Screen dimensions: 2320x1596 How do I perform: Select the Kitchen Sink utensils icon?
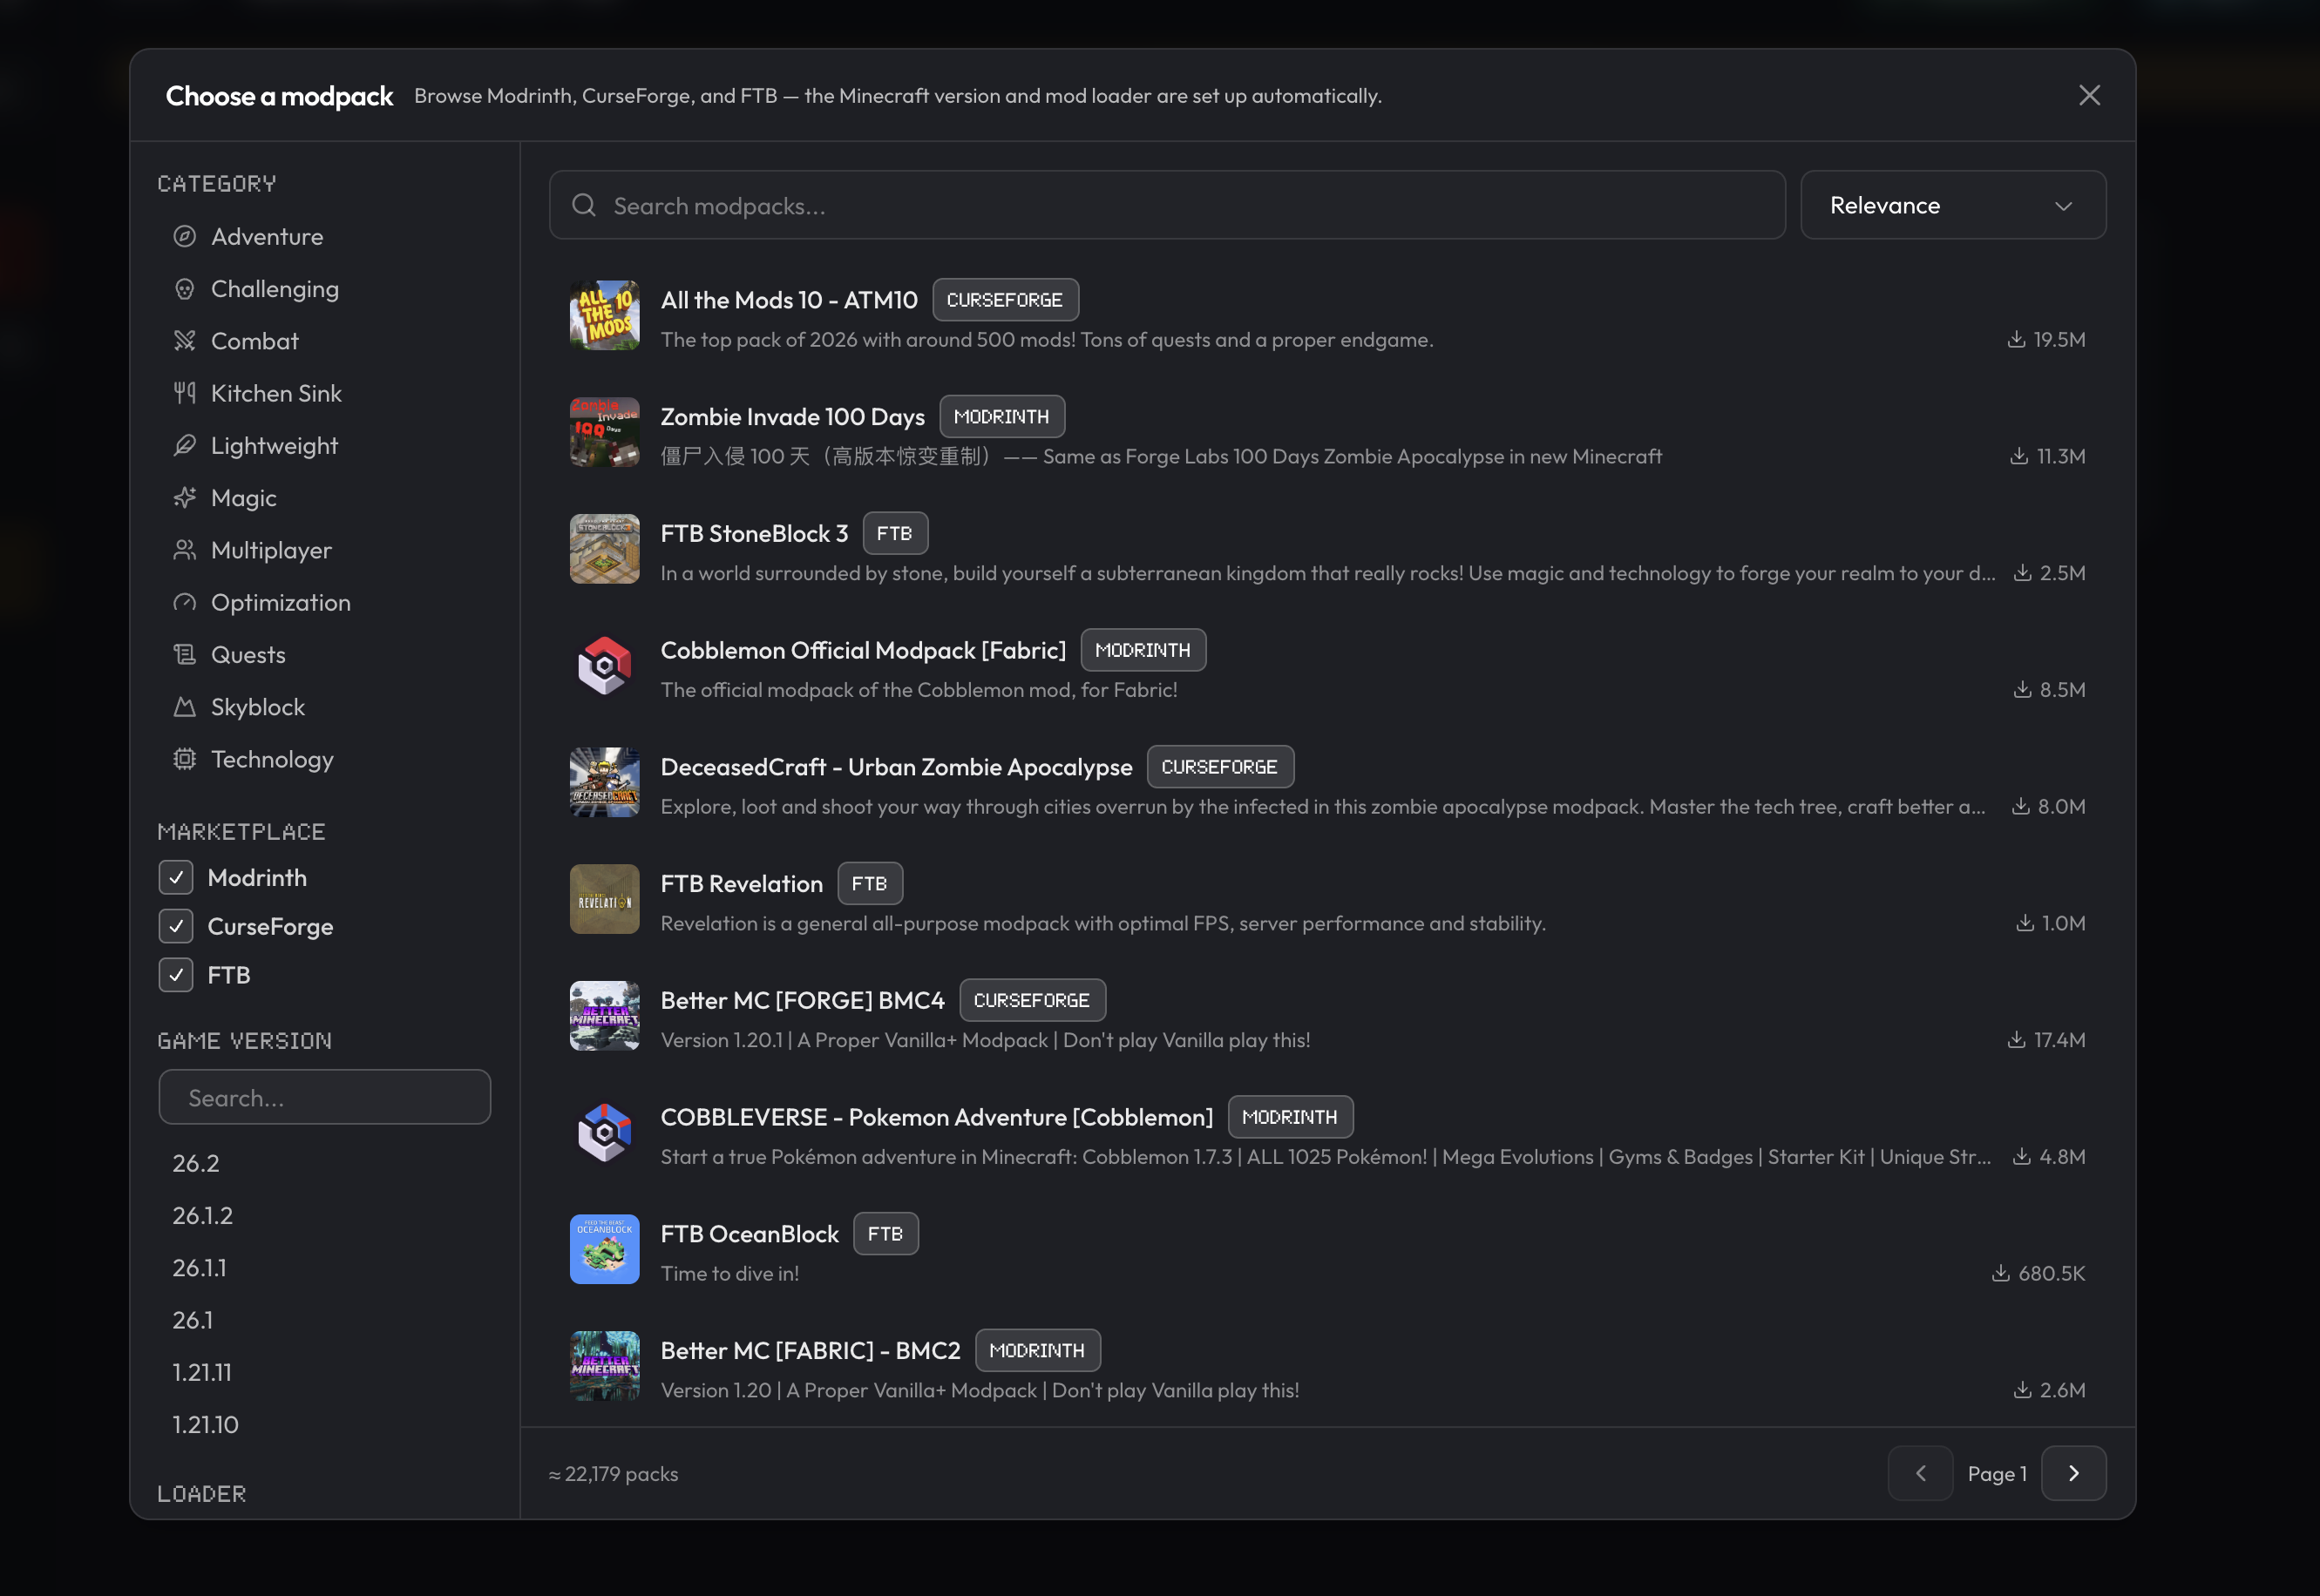[184, 393]
